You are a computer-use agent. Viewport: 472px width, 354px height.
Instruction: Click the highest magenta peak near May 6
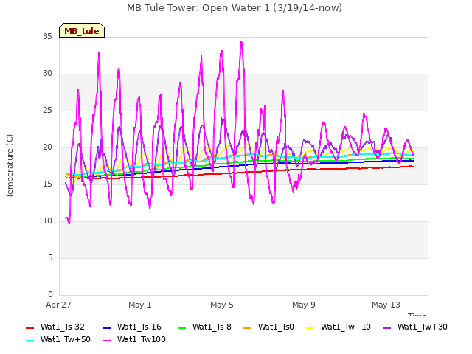tap(241, 43)
